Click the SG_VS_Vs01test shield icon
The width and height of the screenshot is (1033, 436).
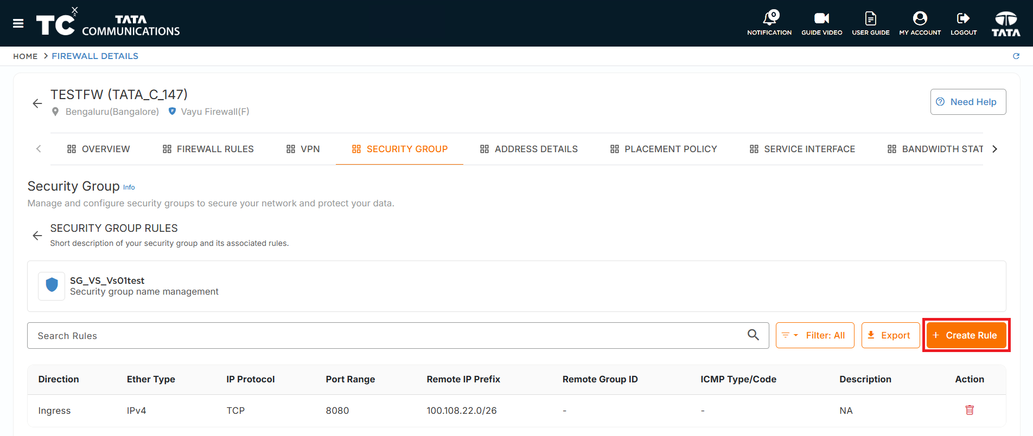(52, 285)
